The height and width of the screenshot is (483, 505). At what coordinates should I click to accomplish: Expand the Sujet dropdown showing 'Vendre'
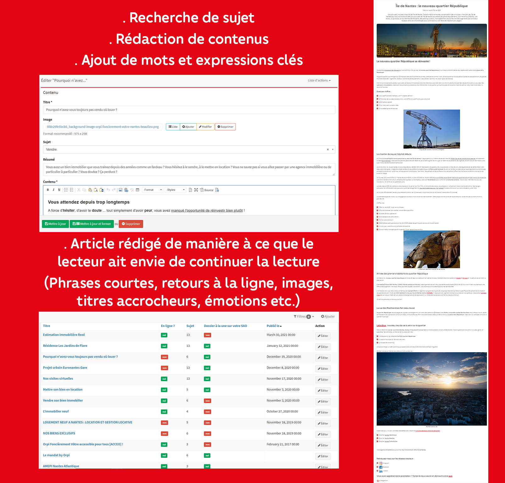(332, 149)
